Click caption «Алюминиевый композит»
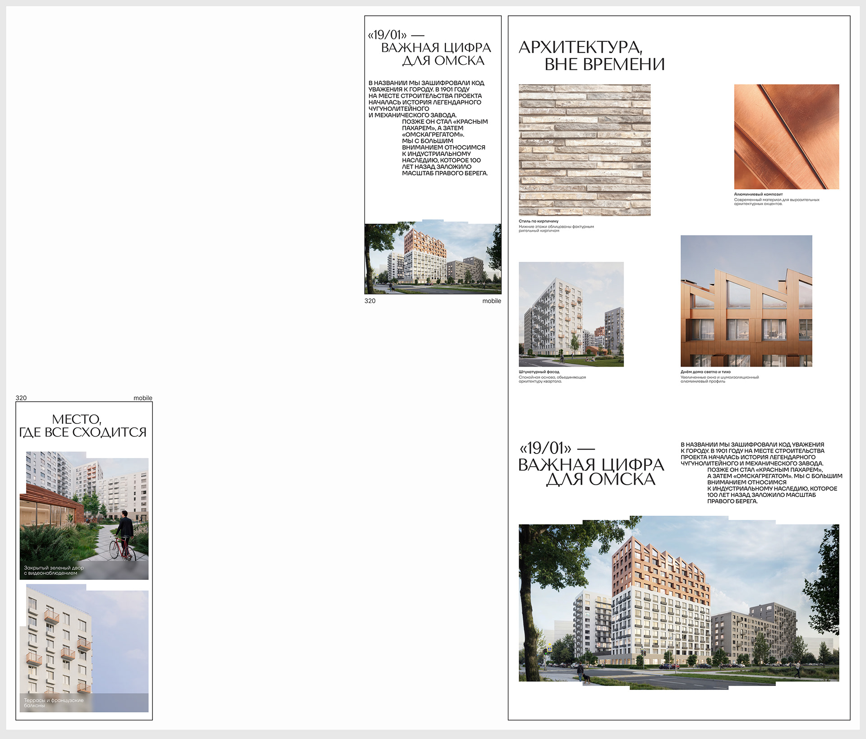The height and width of the screenshot is (739, 866). 759,194
